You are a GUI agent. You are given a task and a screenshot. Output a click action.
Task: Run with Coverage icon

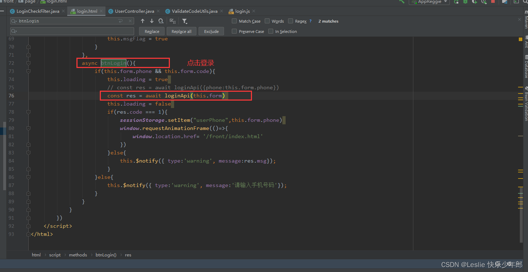coord(475,2)
